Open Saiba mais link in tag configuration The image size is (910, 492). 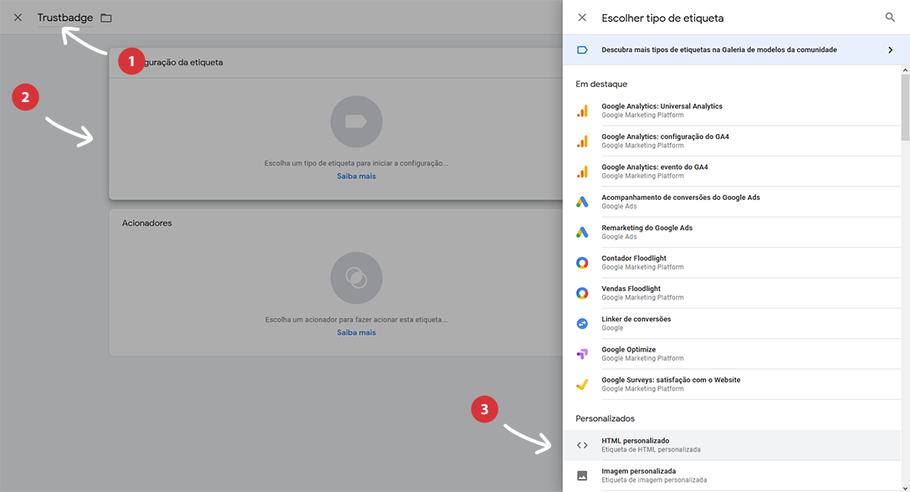[x=356, y=176]
